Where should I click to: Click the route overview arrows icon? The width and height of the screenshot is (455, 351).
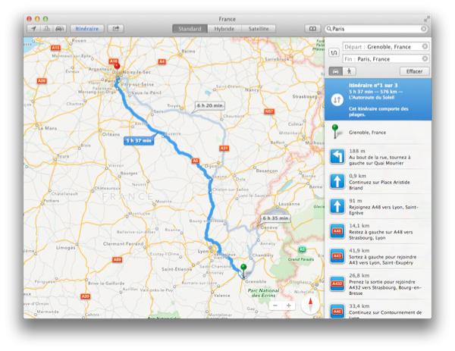click(337, 100)
